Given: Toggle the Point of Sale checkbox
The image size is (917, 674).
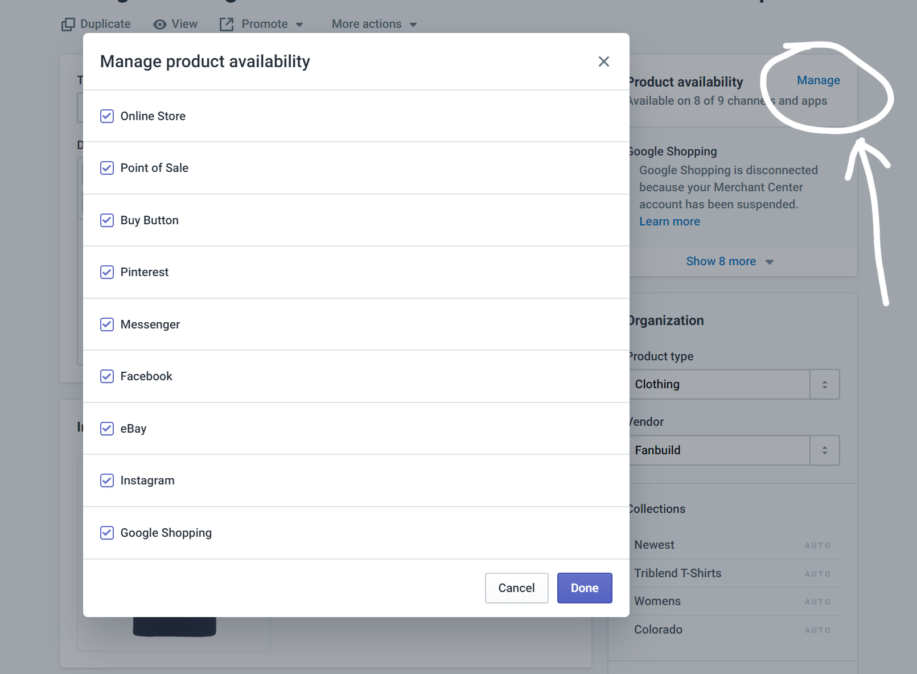Looking at the screenshot, I should (x=107, y=168).
